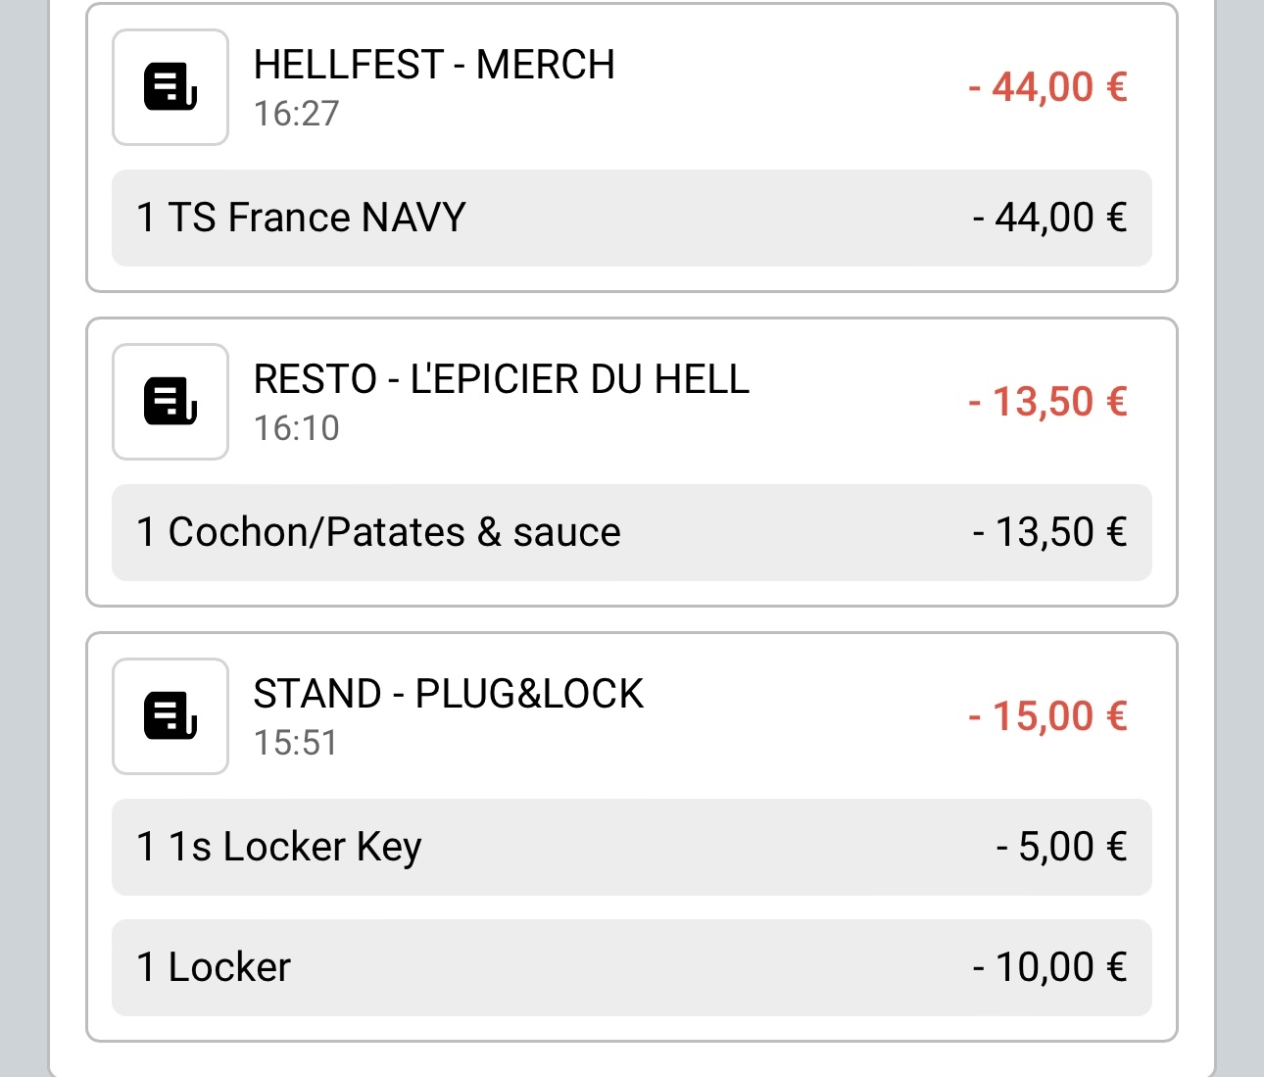
Task: Click the Locker line item priced -10,00 €
Action: click(x=632, y=967)
